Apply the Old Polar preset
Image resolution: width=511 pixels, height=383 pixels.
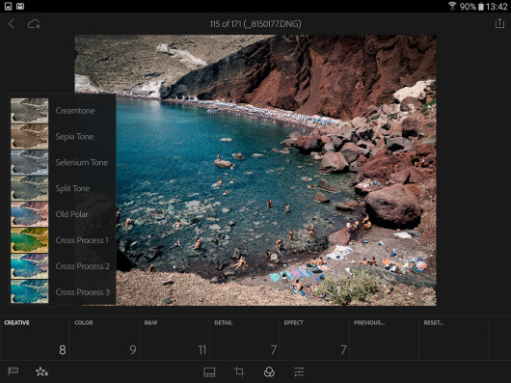click(x=64, y=214)
